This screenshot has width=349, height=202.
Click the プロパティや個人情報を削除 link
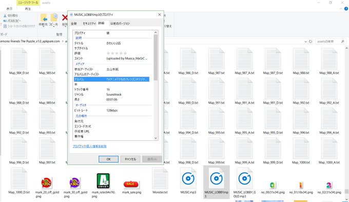[x=89, y=146]
